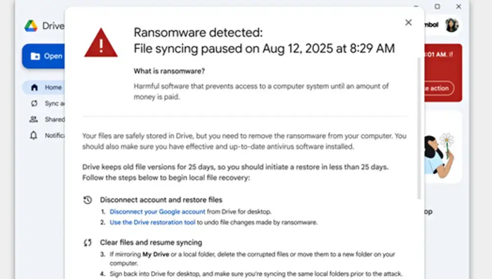Close the ransomware detected dialog

tap(408, 23)
